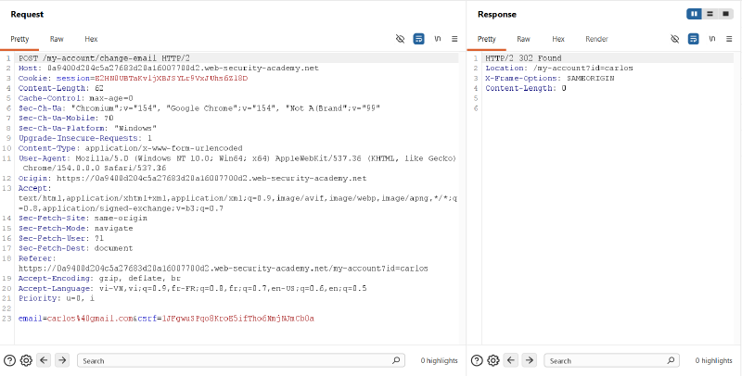The height and width of the screenshot is (376, 742).
Task: Switch to Response Pretty tab
Action: 486,39
